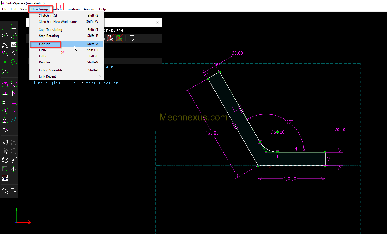The image size is (387, 234).
Task: Click the 150.00 dimension label
Action: [x=212, y=133]
